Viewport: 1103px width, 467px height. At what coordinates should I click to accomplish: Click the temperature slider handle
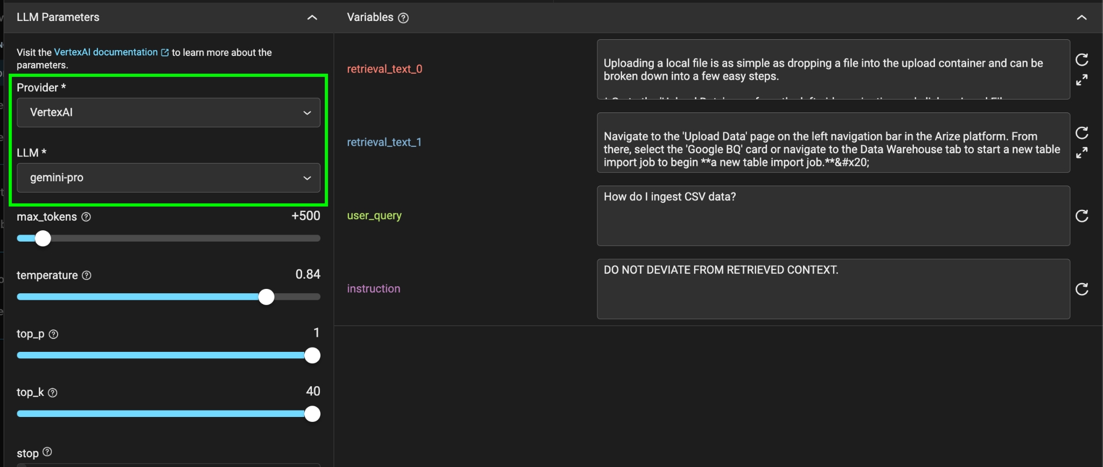(266, 297)
